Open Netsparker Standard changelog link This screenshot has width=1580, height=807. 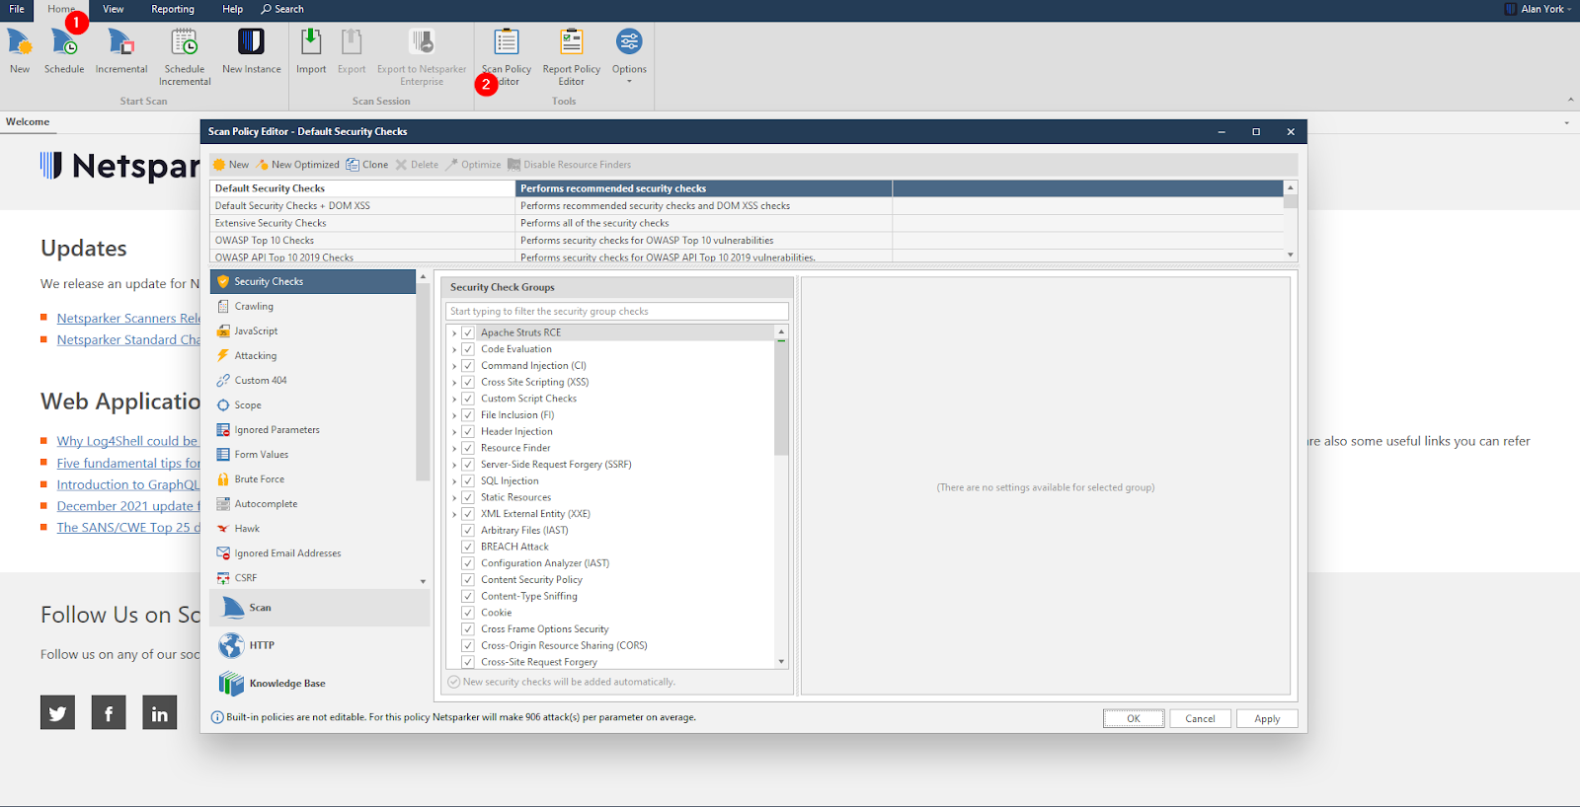(128, 339)
